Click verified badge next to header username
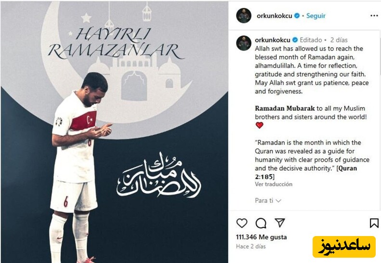 click(x=297, y=16)
